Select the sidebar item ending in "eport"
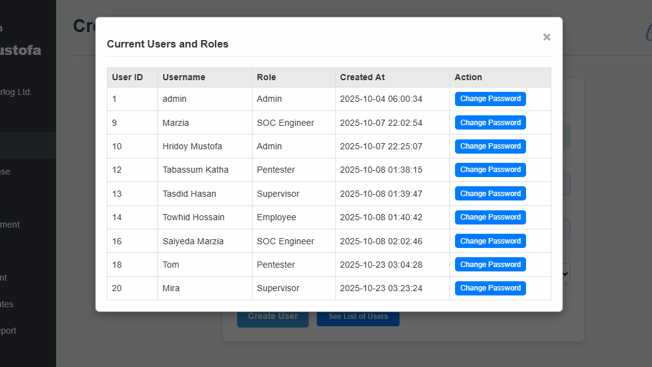 pyautogui.click(x=9, y=331)
